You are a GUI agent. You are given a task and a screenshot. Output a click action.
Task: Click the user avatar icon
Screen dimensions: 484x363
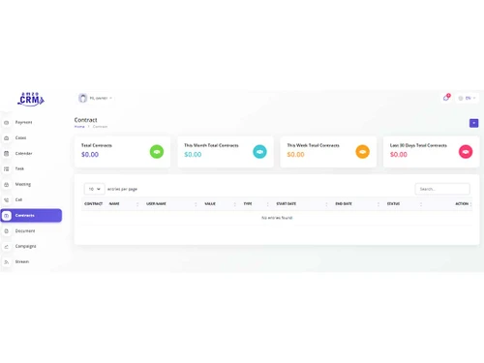pyautogui.click(x=83, y=98)
